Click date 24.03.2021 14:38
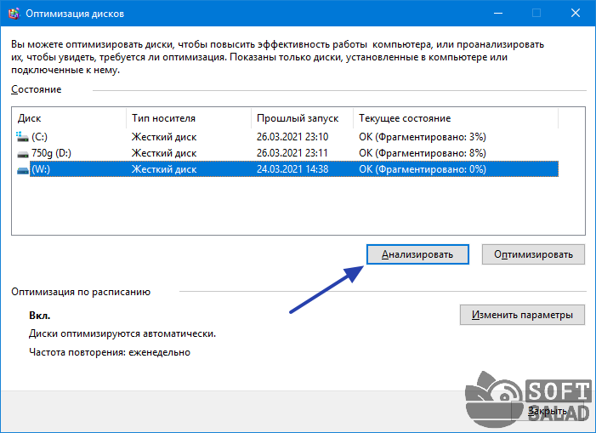This screenshot has height=433, width=596. [292, 169]
